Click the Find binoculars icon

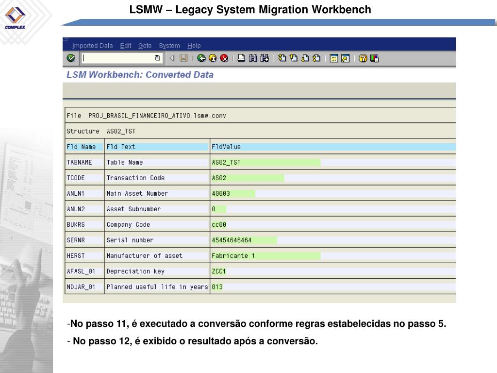[x=253, y=58]
